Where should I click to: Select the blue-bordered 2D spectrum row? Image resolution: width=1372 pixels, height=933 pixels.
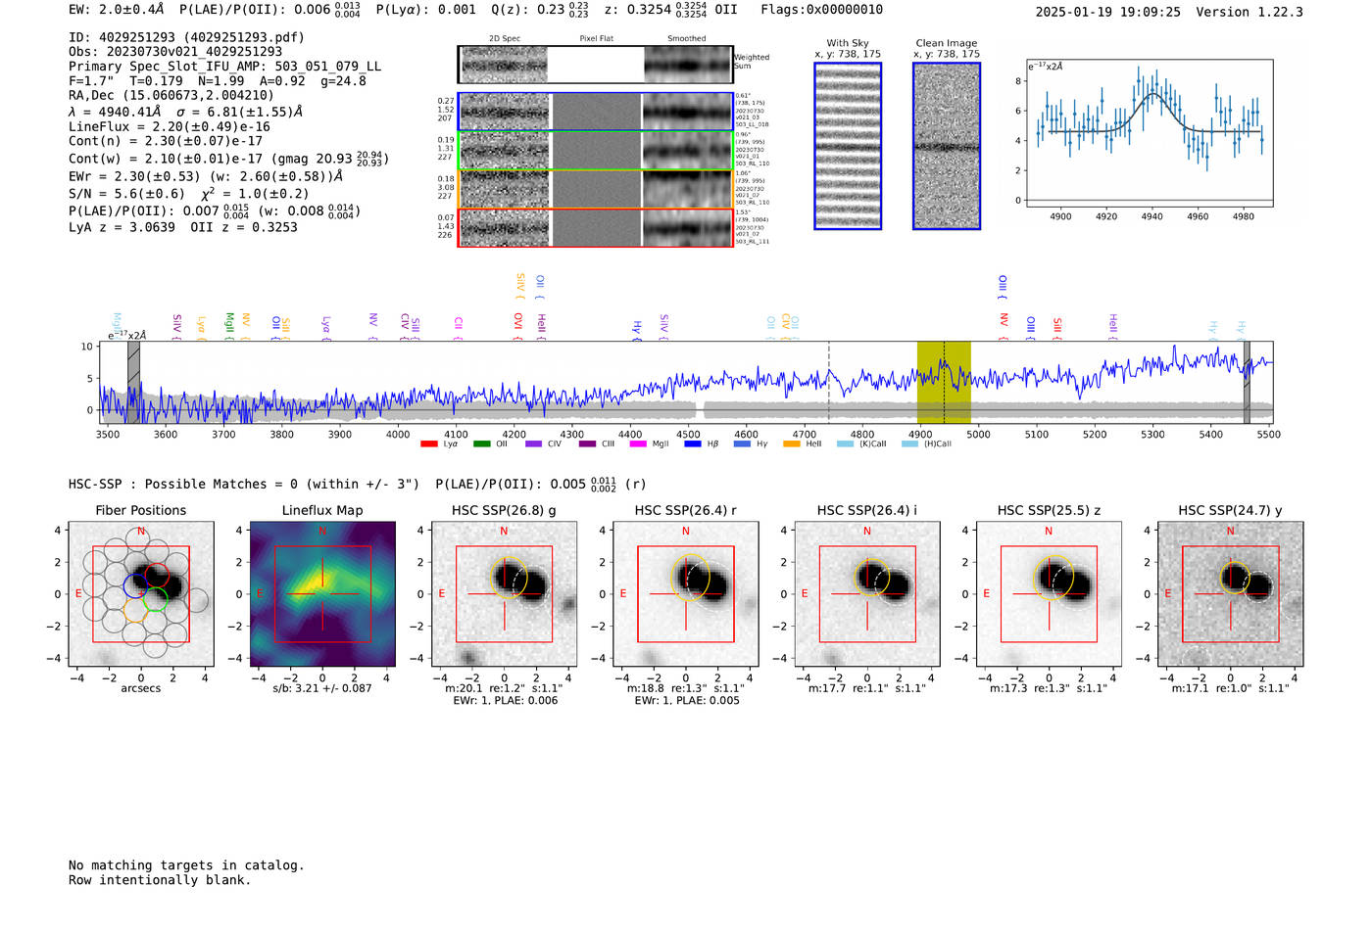(x=596, y=112)
